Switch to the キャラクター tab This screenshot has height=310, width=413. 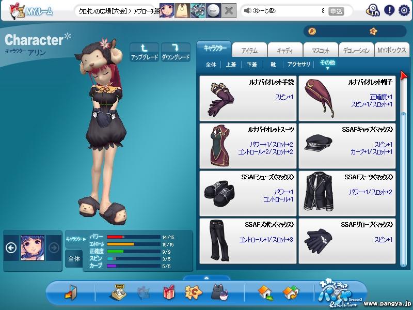tap(214, 49)
